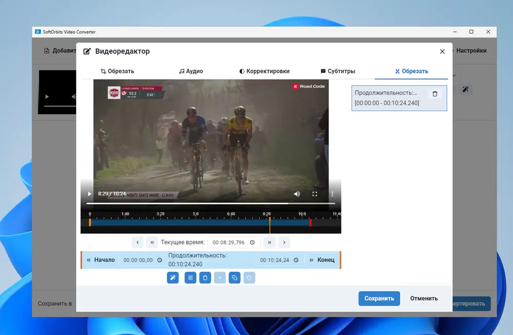Screen dimensions: 513x335
Task: Play the thumbnail video in main window
Action: click(47, 96)
